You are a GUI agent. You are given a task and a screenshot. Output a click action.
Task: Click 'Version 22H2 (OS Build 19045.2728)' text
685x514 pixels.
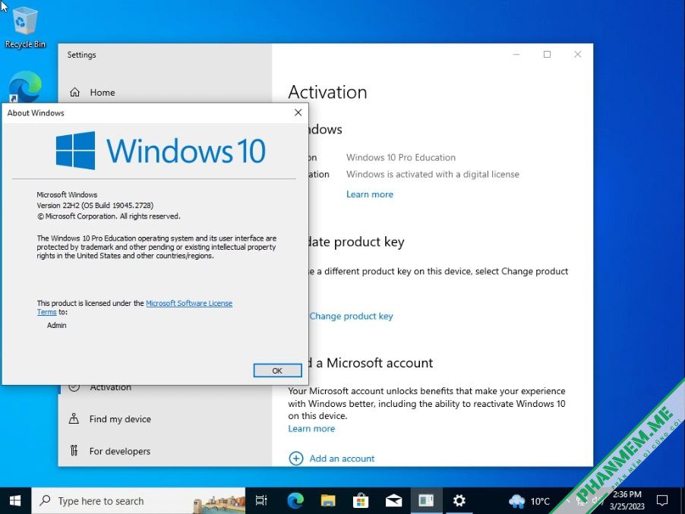(x=95, y=205)
